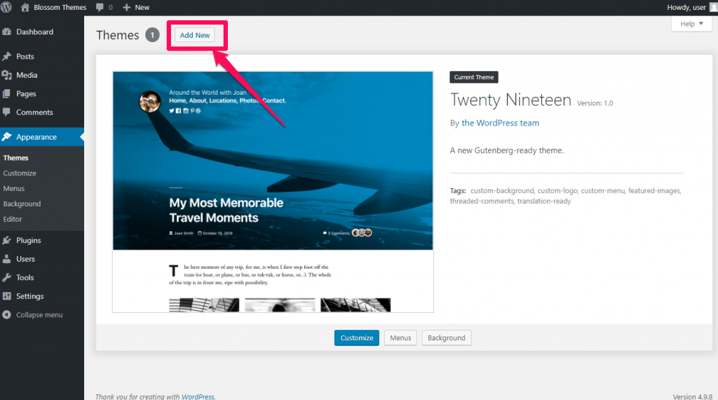Click 'A new Gutenberg-ready theme.' description
This screenshot has height=400, width=718.
(x=506, y=150)
